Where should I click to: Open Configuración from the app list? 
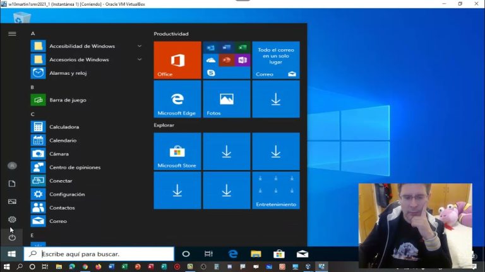pos(67,194)
